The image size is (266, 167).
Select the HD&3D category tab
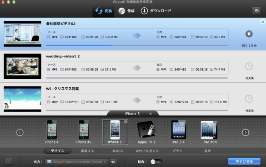click(x=117, y=151)
